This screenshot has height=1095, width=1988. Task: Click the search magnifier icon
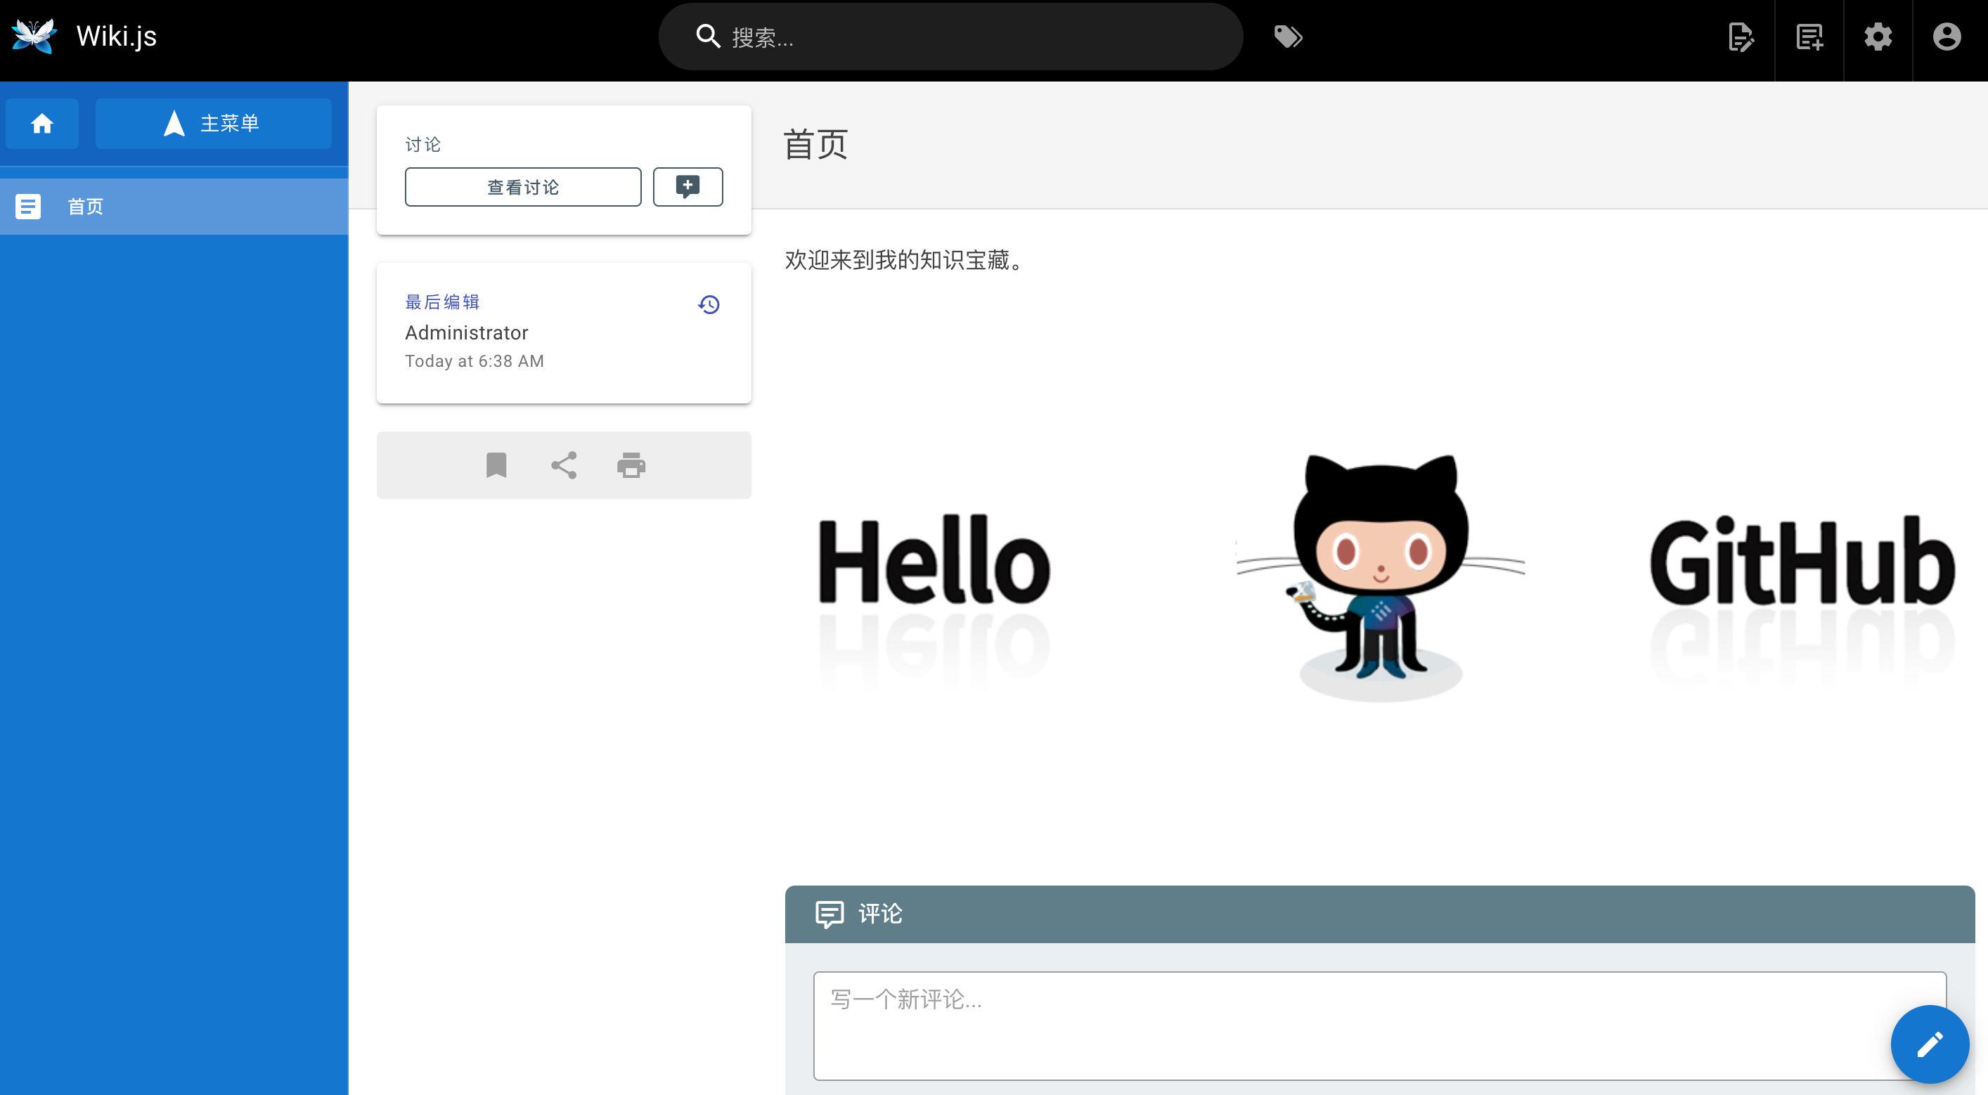pos(707,37)
